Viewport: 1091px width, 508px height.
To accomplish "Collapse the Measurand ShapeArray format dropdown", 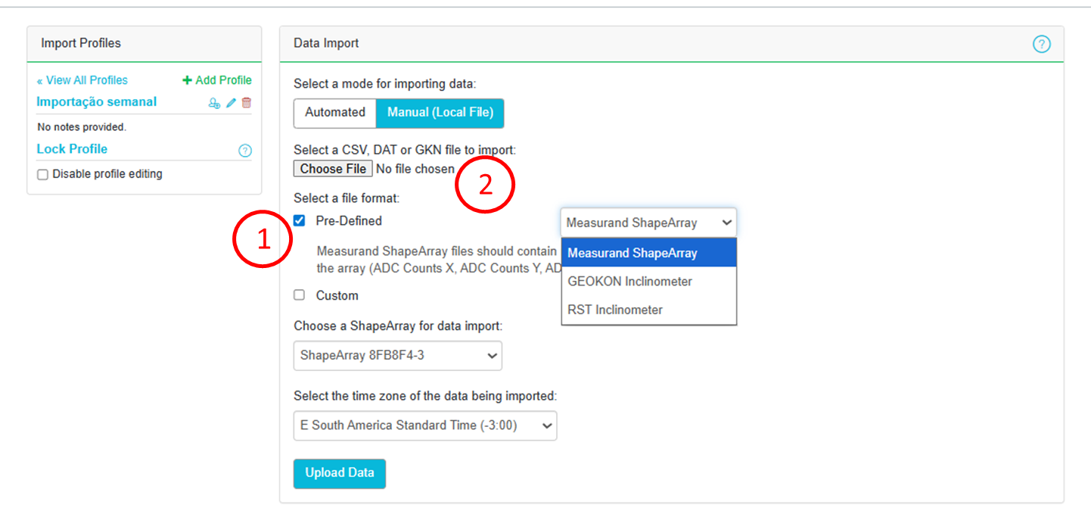I will pyautogui.click(x=648, y=223).
